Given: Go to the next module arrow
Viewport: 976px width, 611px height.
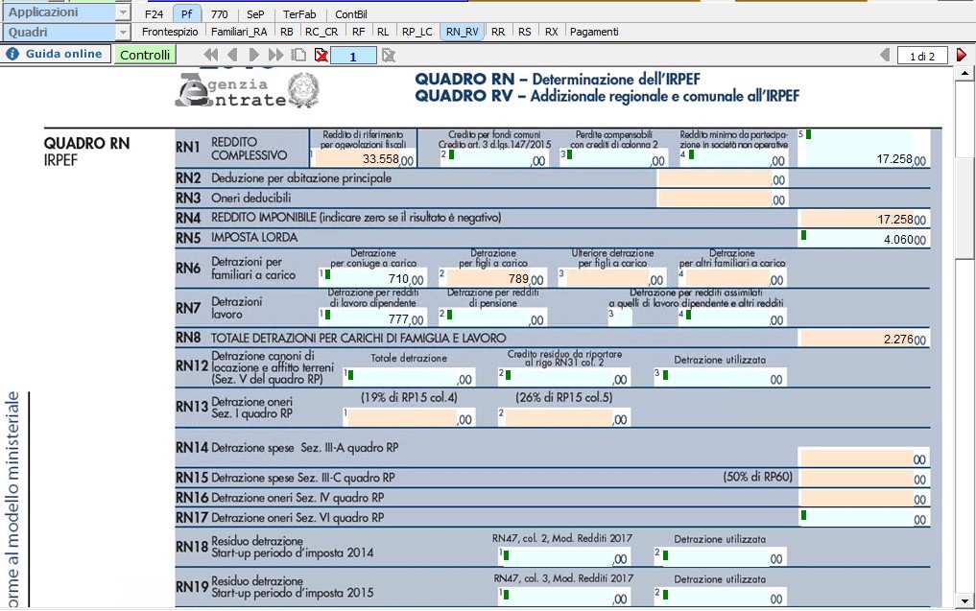Looking at the screenshot, I should pos(253,56).
